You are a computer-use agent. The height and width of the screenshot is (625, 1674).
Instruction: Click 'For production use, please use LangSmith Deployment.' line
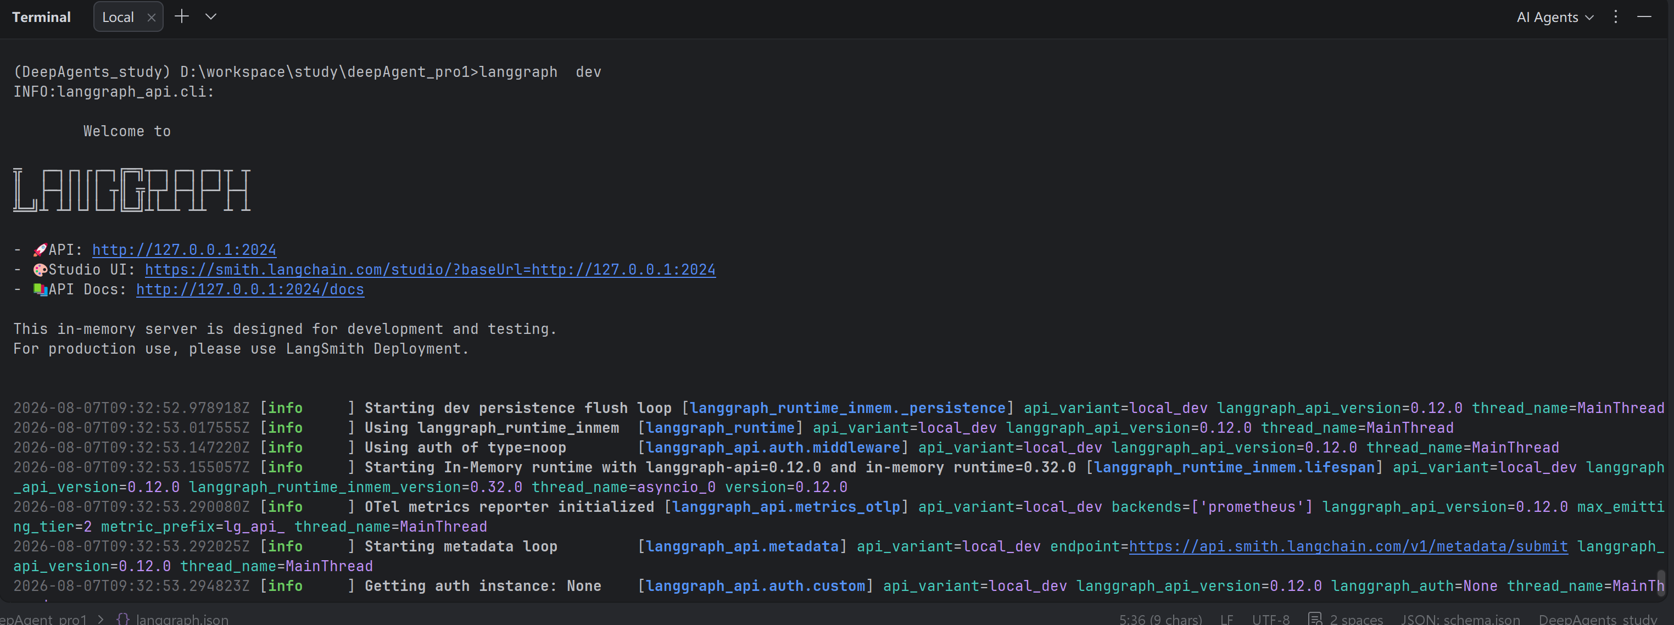241,349
